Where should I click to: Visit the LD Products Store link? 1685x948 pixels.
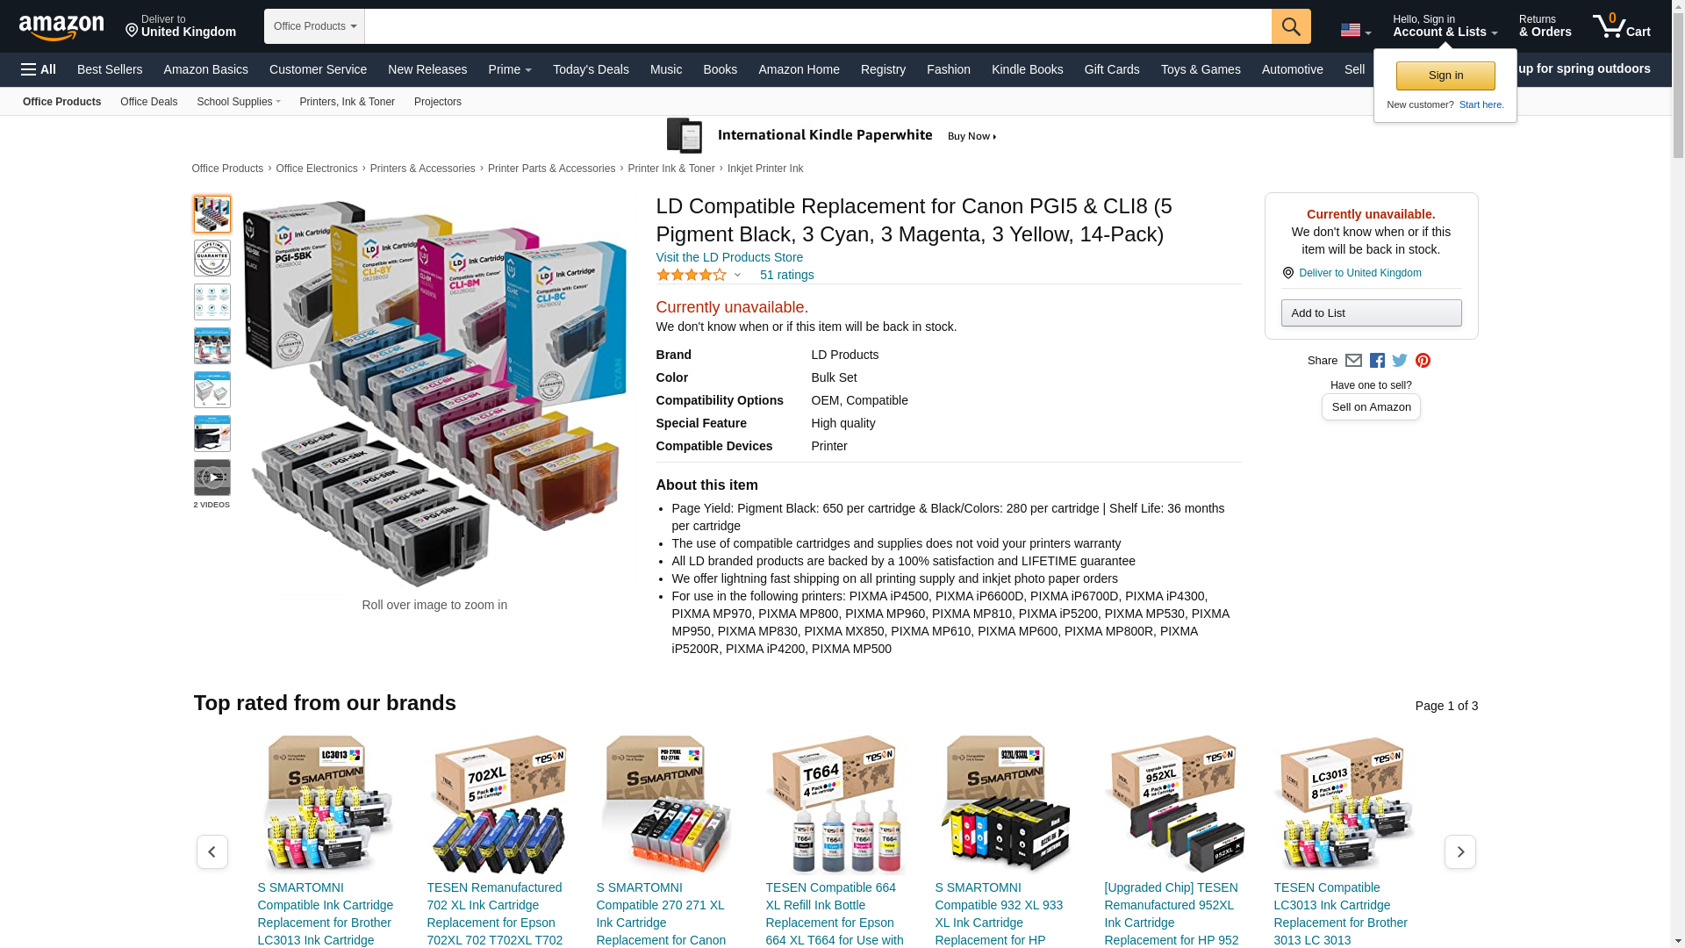(x=729, y=257)
